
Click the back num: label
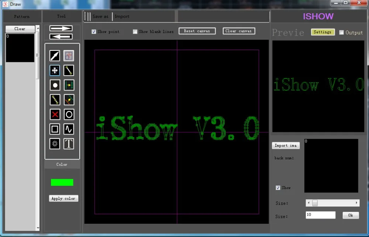coord(284,158)
